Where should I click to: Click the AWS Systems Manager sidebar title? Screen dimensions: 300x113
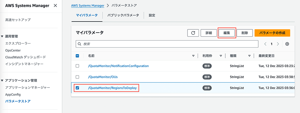(x=27, y=5)
